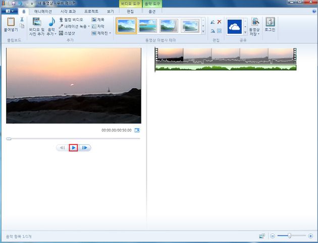The height and width of the screenshot is (243, 318).
Task: Show next row of AutoMovie themes
Action: (x=203, y=26)
